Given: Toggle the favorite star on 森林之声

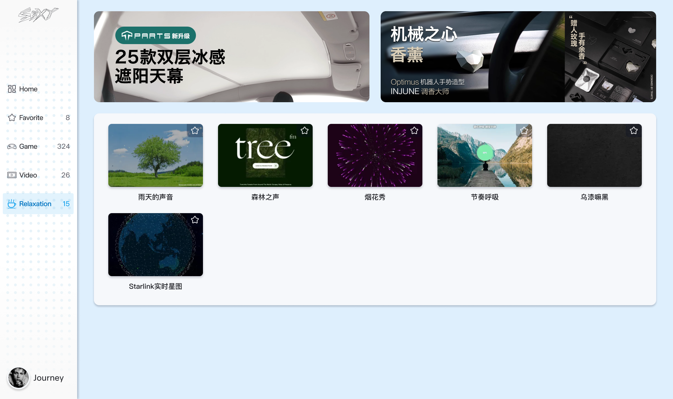Looking at the screenshot, I should click(305, 131).
